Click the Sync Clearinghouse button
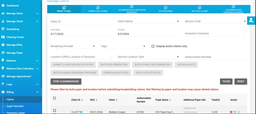Viewport: 256px width, 114px height. (66, 81)
